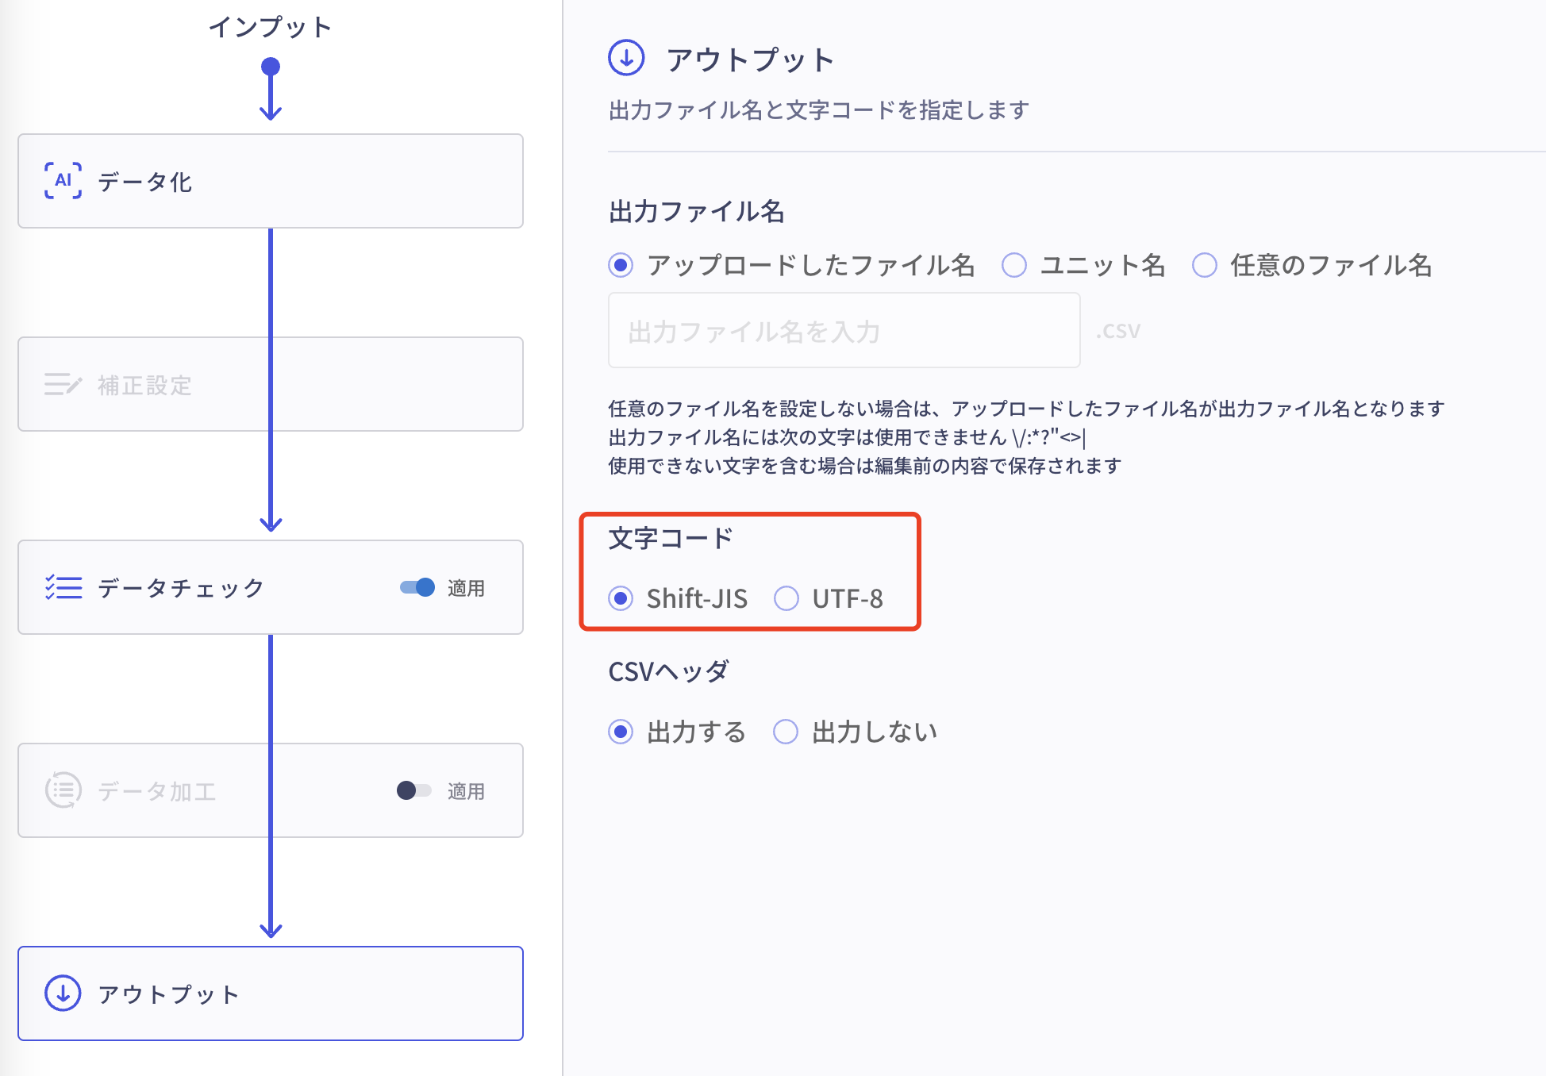Click the アウトプット download icon in flow
The width and height of the screenshot is (1546, 1076).
point(63,993)
